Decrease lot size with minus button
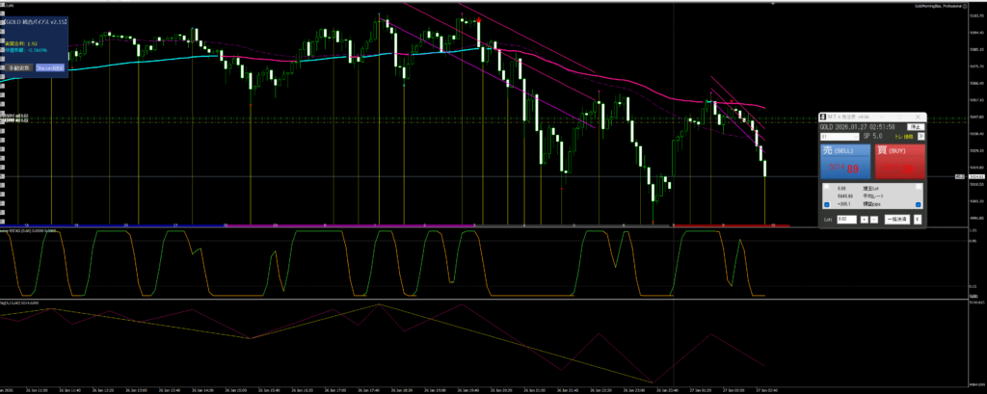This screenshot has height=394, width=987. (x=873, y=220)
